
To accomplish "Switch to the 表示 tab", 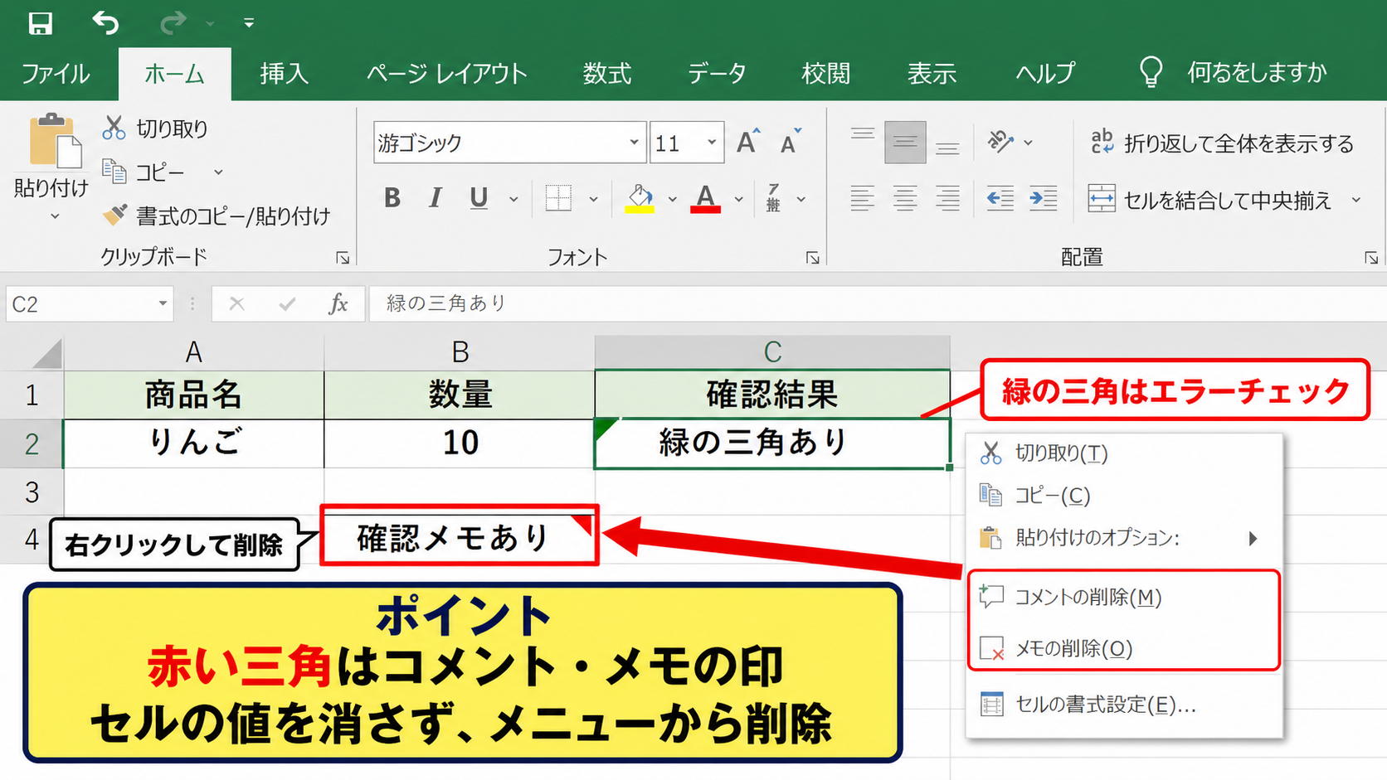I will tap(932, 74).
